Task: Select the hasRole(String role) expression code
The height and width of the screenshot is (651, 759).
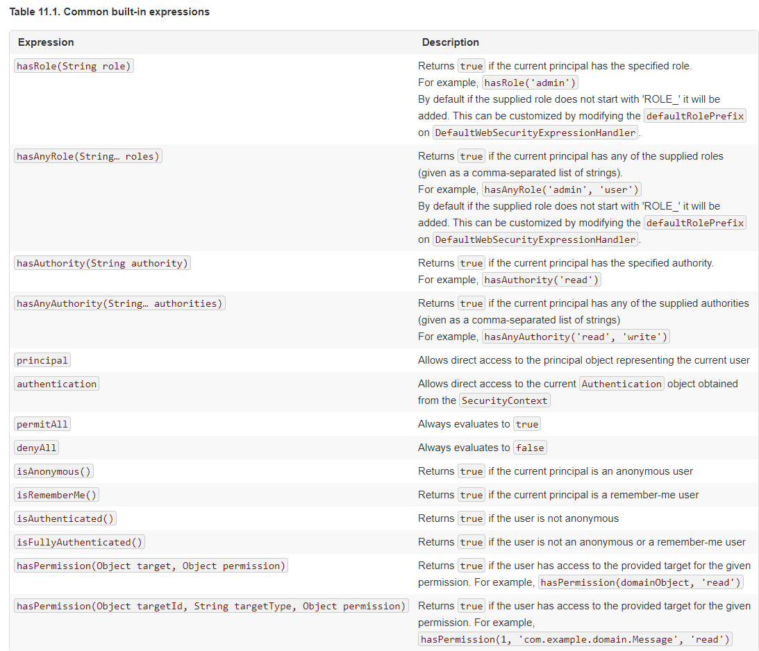Action: point(74,66)
